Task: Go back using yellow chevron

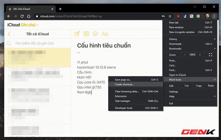Action: click(x=9, y=34)
